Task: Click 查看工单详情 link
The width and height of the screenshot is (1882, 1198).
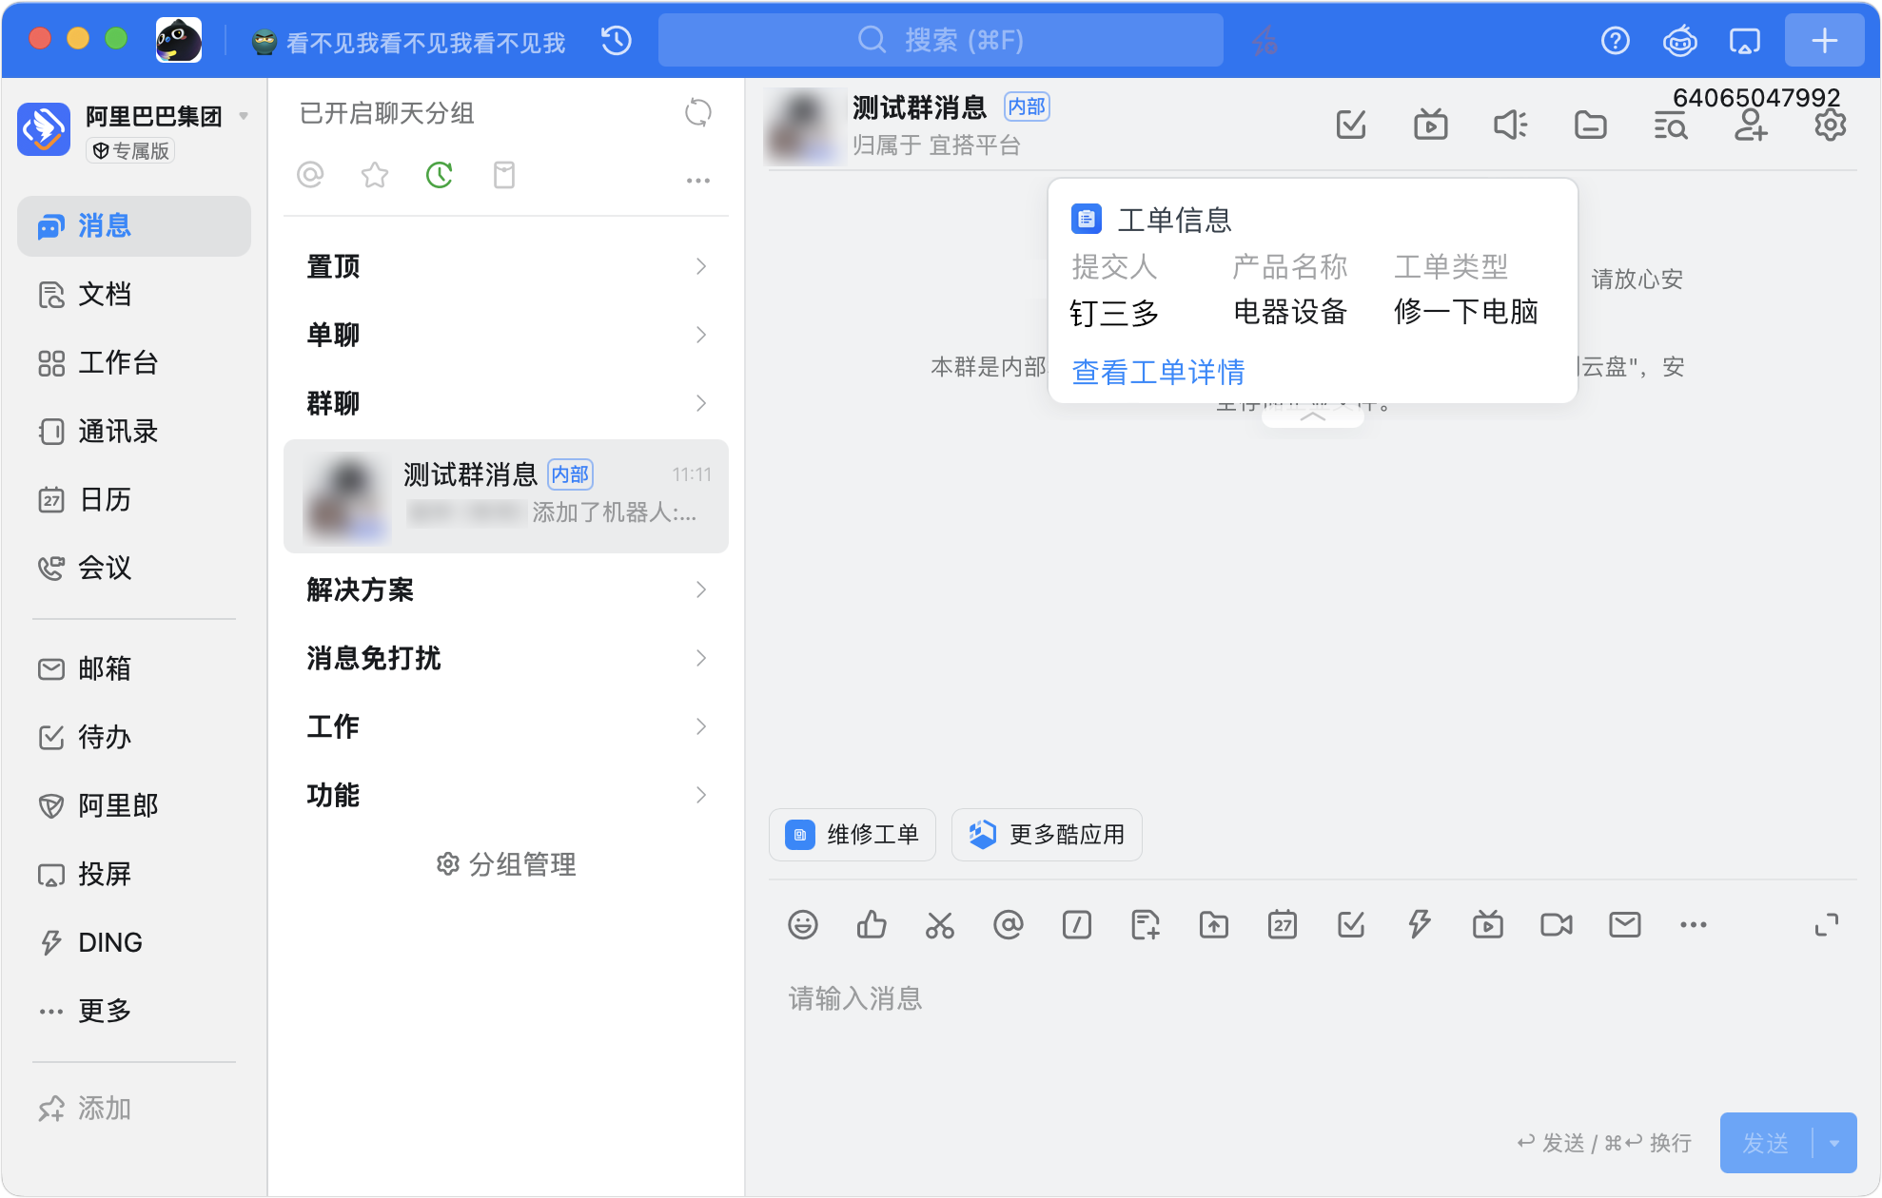Action: tap(1158, 373)
